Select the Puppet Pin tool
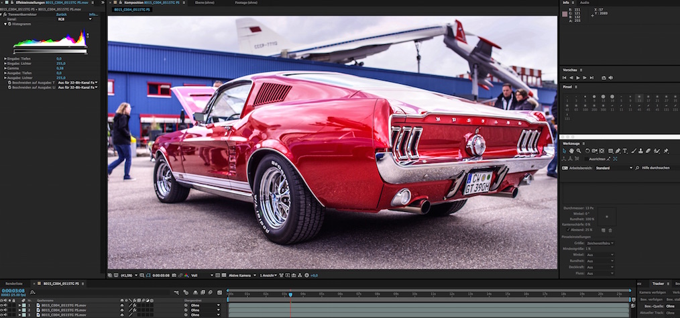The image size is (680, 318). 666,151
